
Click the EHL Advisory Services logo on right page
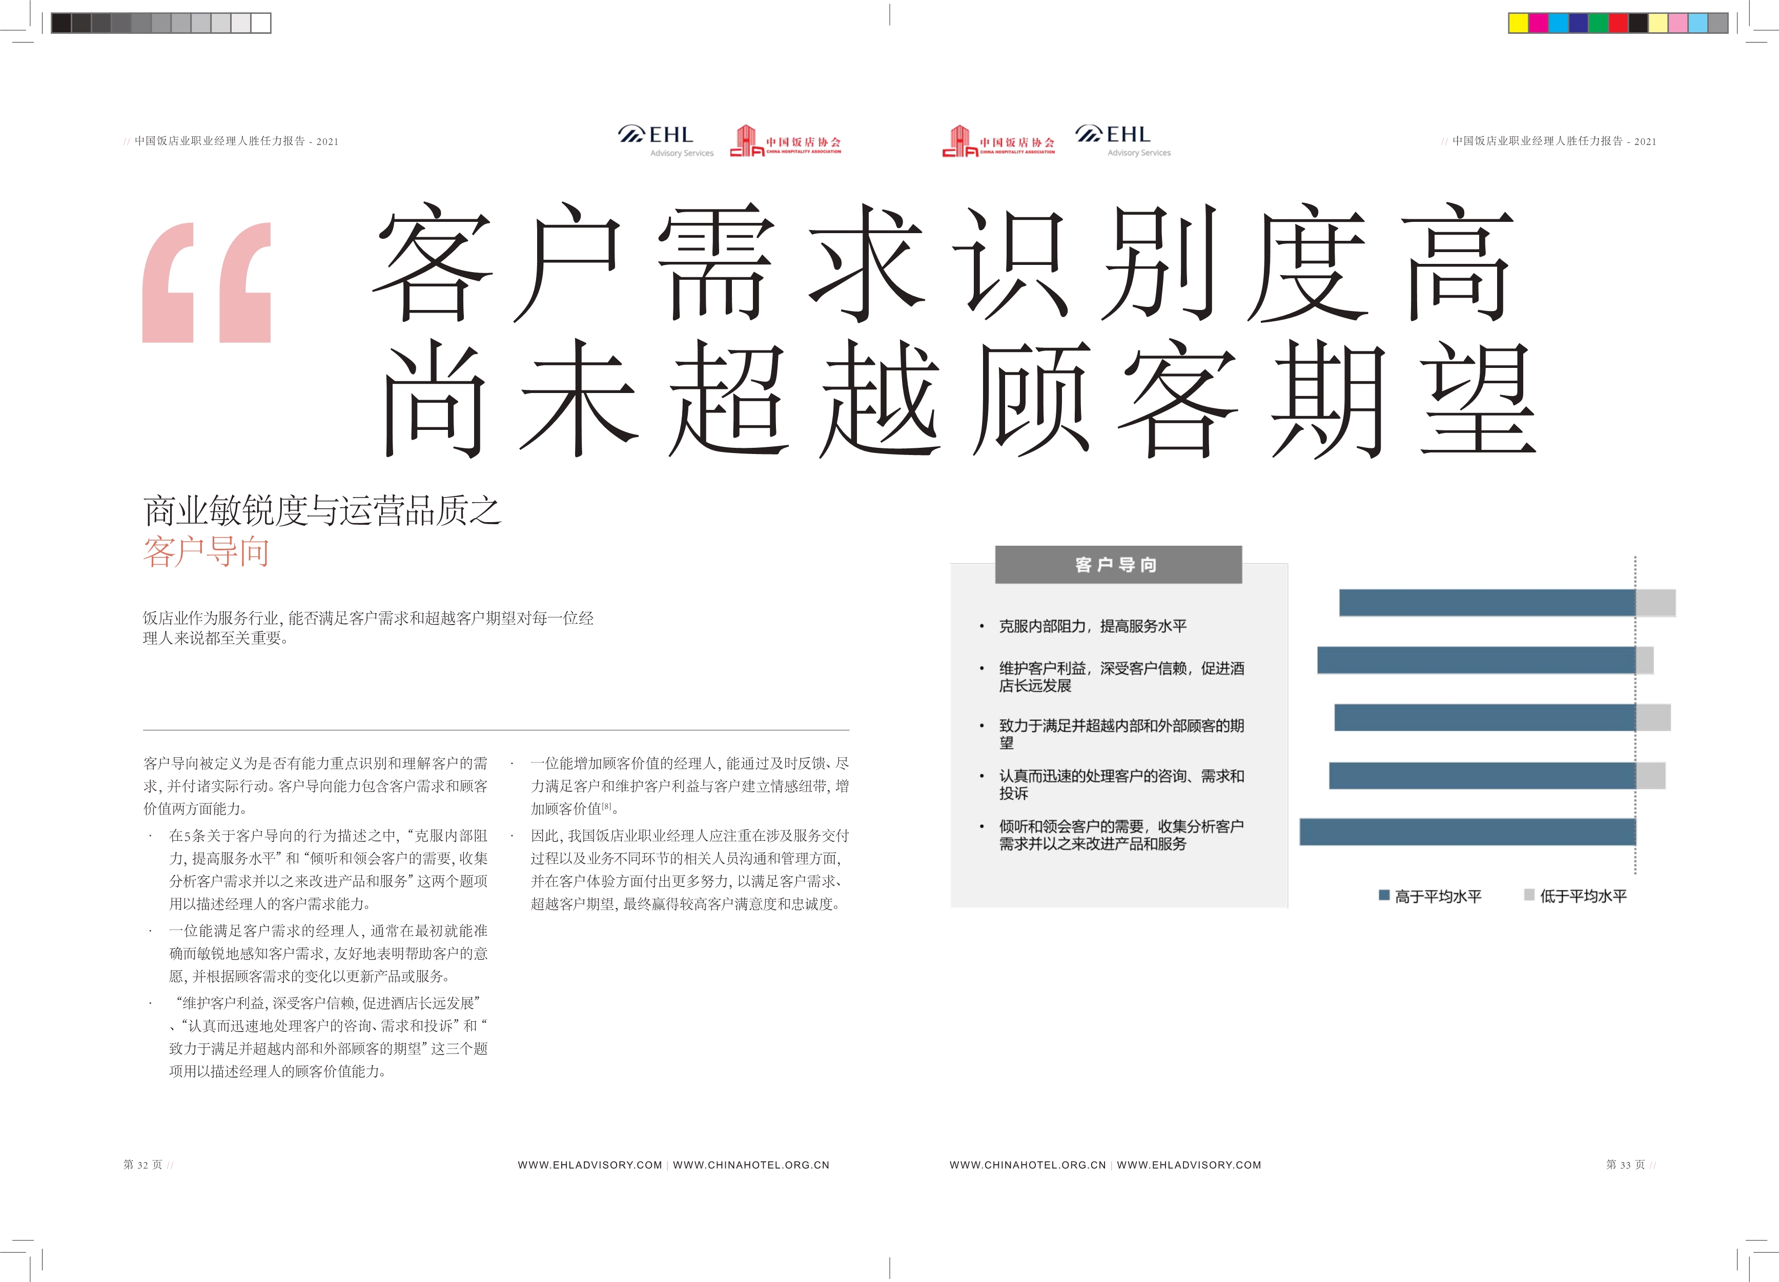click(x=1122, y=141)
